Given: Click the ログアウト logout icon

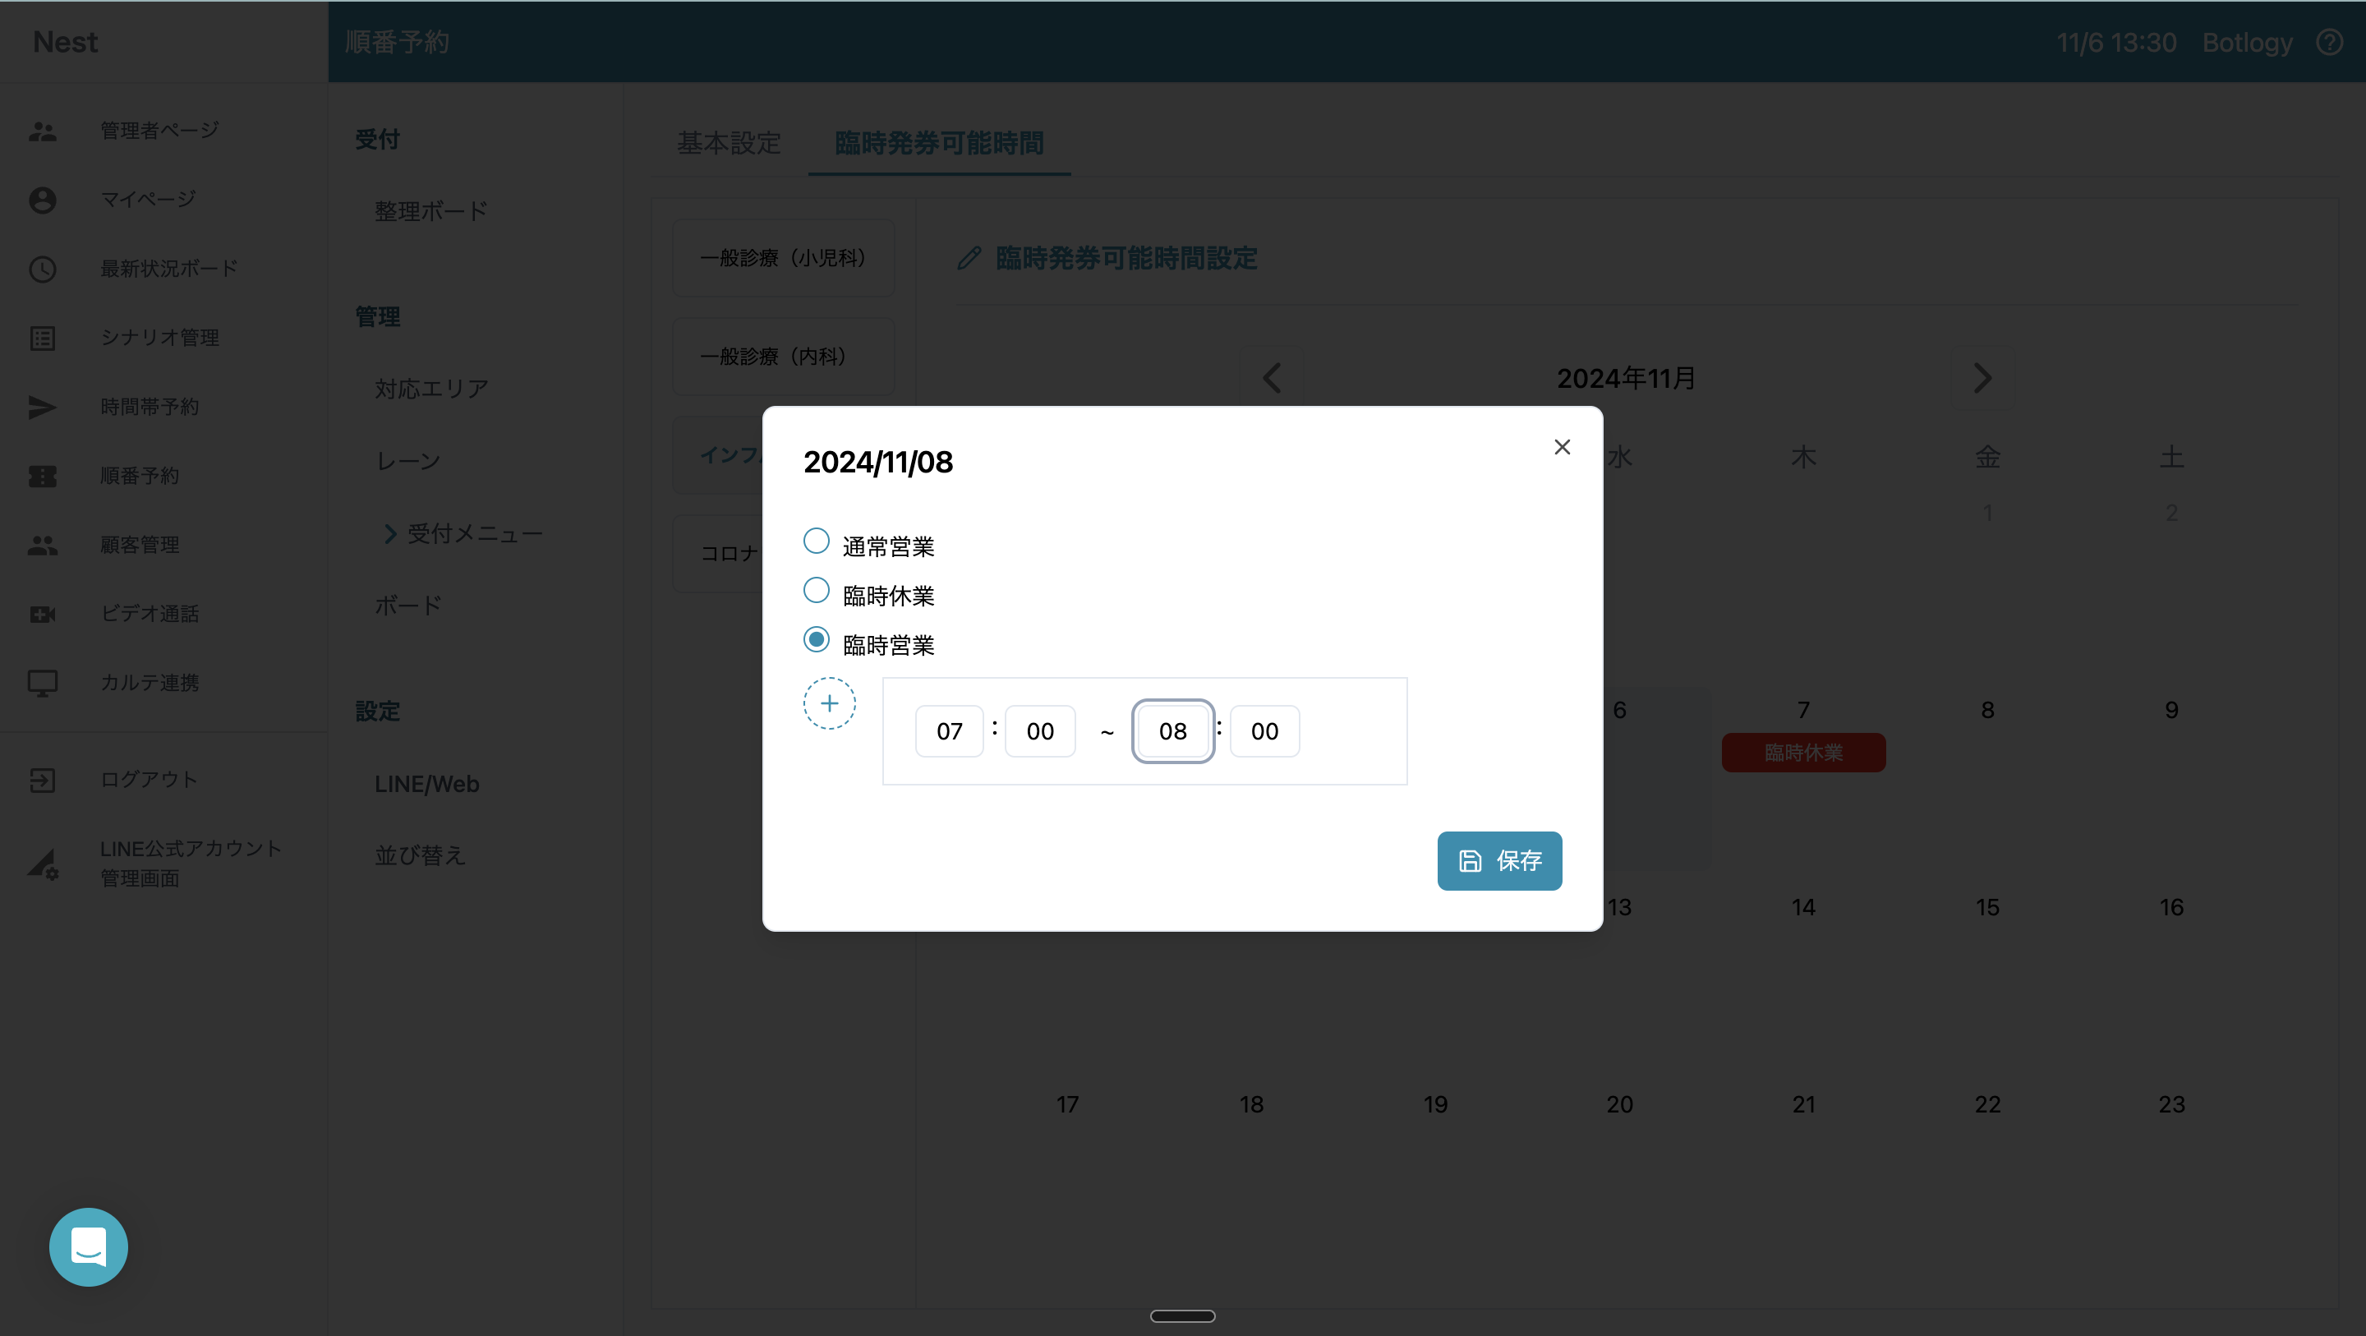Looking at the screenshot, I should [x=42, y=780].
